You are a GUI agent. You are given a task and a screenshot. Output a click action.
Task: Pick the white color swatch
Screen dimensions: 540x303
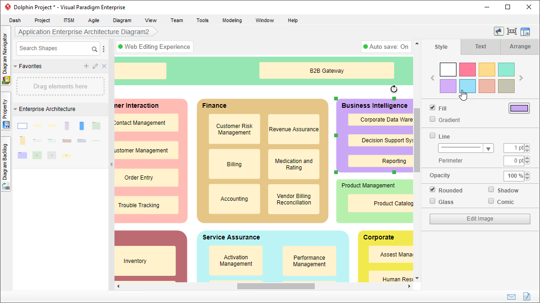[448, 70]
